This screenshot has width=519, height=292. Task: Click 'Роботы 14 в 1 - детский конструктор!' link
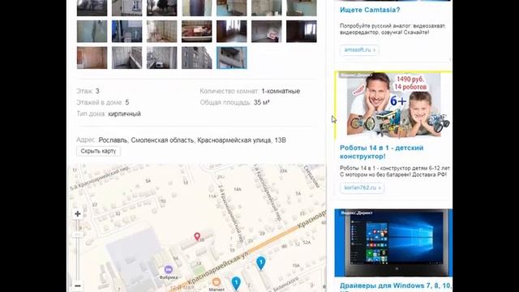(382, 152)
